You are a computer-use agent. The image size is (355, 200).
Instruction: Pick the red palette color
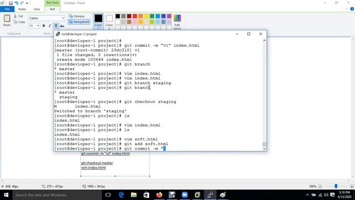(135, 16)
